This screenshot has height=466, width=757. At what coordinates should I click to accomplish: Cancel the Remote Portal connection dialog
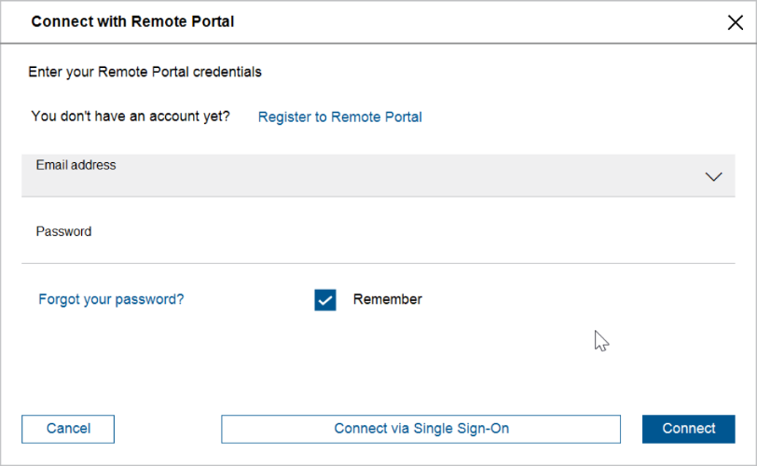pyautogui.click(x=68, y=429)
